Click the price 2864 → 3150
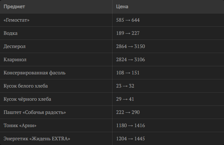Viewport: 224px width, 145px height. pyautogui.click(x=130, y=46)
